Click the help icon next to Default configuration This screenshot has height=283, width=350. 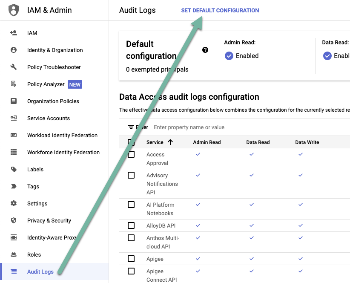(x=205, y=50)
